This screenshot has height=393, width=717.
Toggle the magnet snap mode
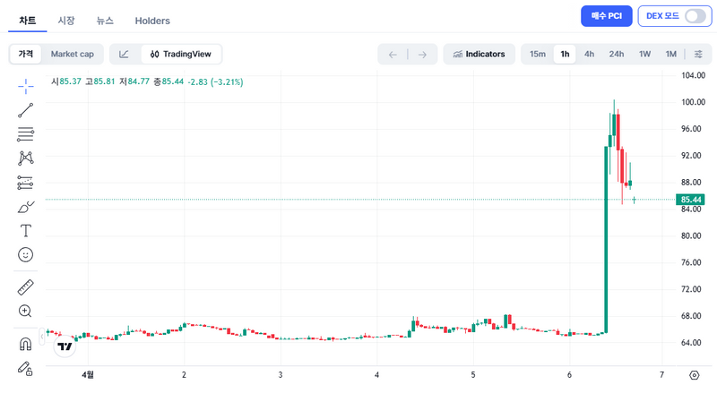tap(25, 344)
